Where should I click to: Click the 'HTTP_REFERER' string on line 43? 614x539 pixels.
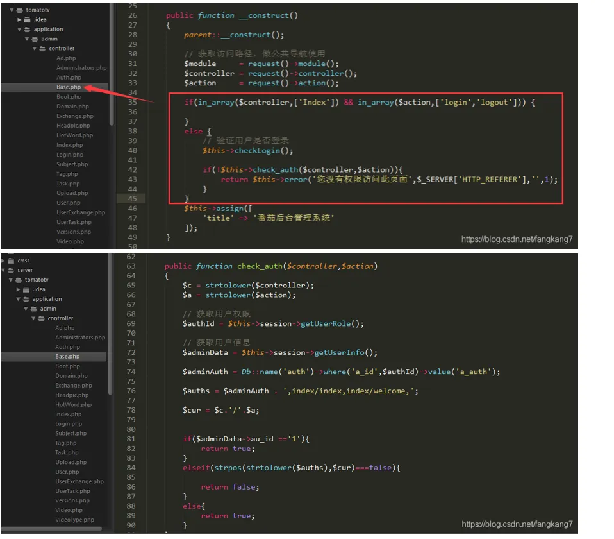tap(490, 180)
